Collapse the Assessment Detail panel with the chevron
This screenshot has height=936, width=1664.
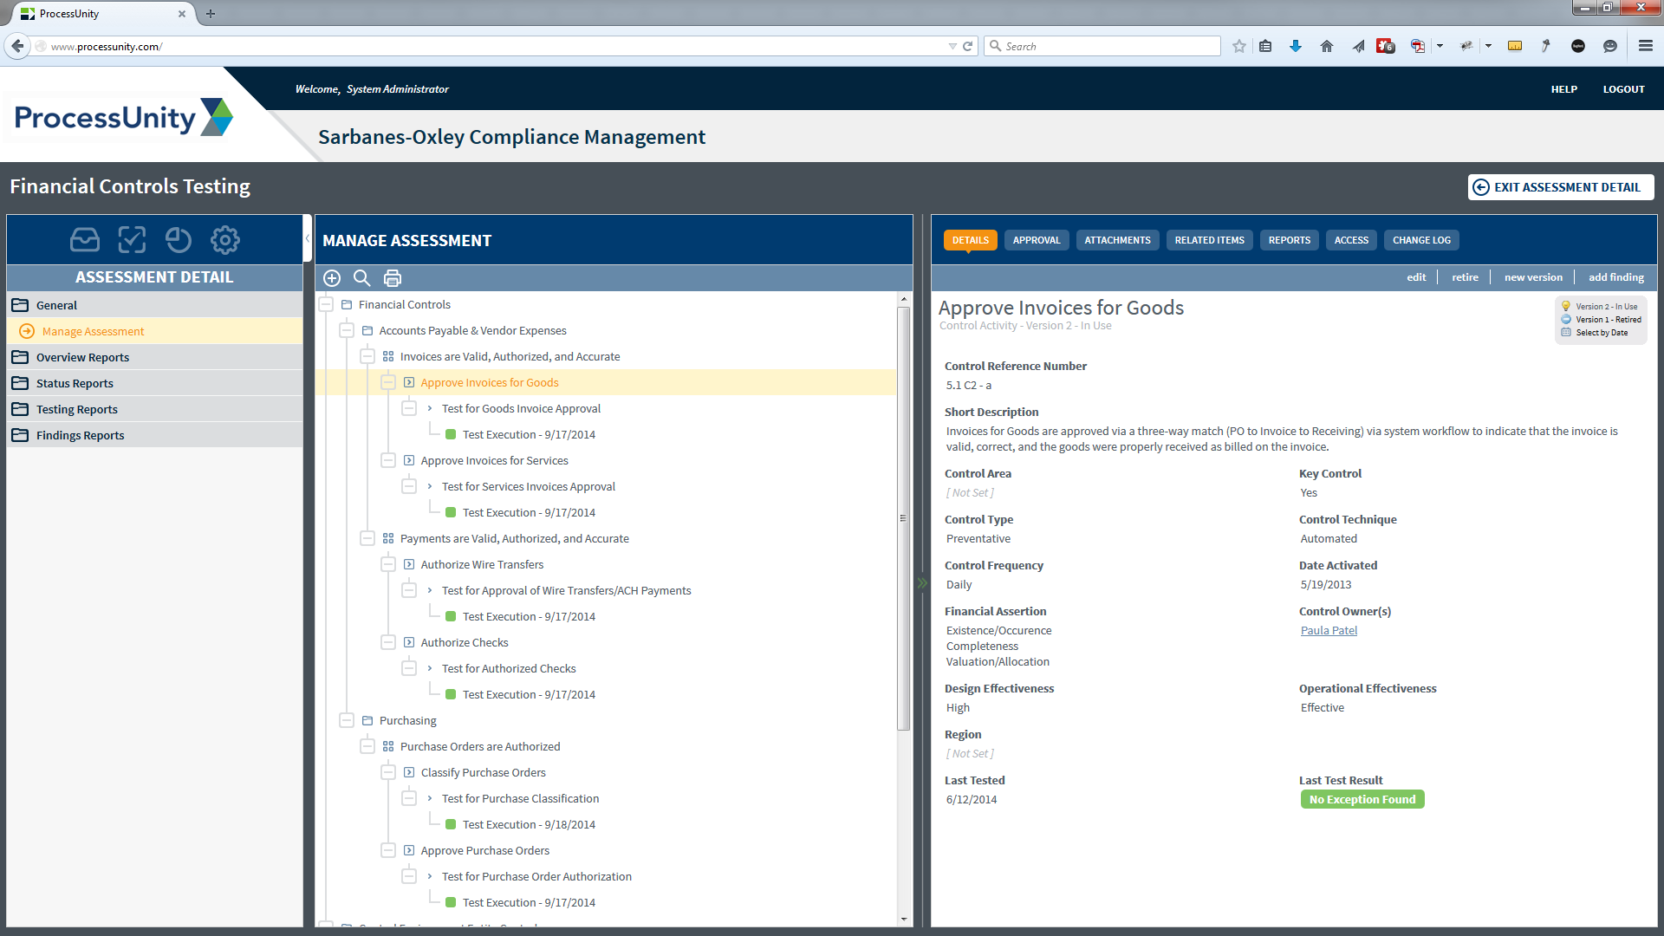308,237
